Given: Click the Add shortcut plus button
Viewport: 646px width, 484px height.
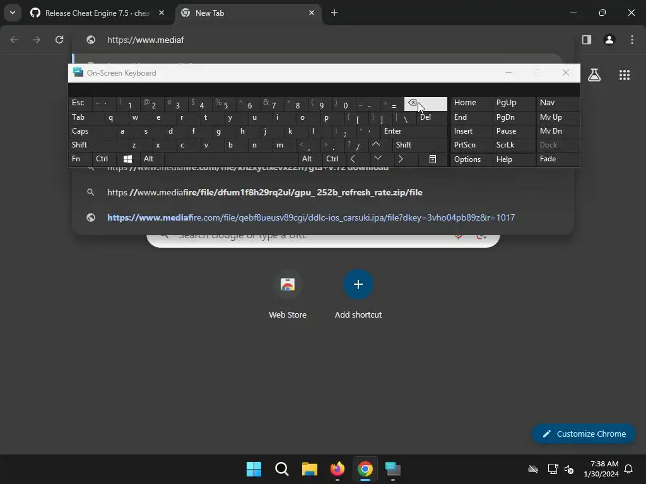Looking at the screenshot, I should 358,284.
